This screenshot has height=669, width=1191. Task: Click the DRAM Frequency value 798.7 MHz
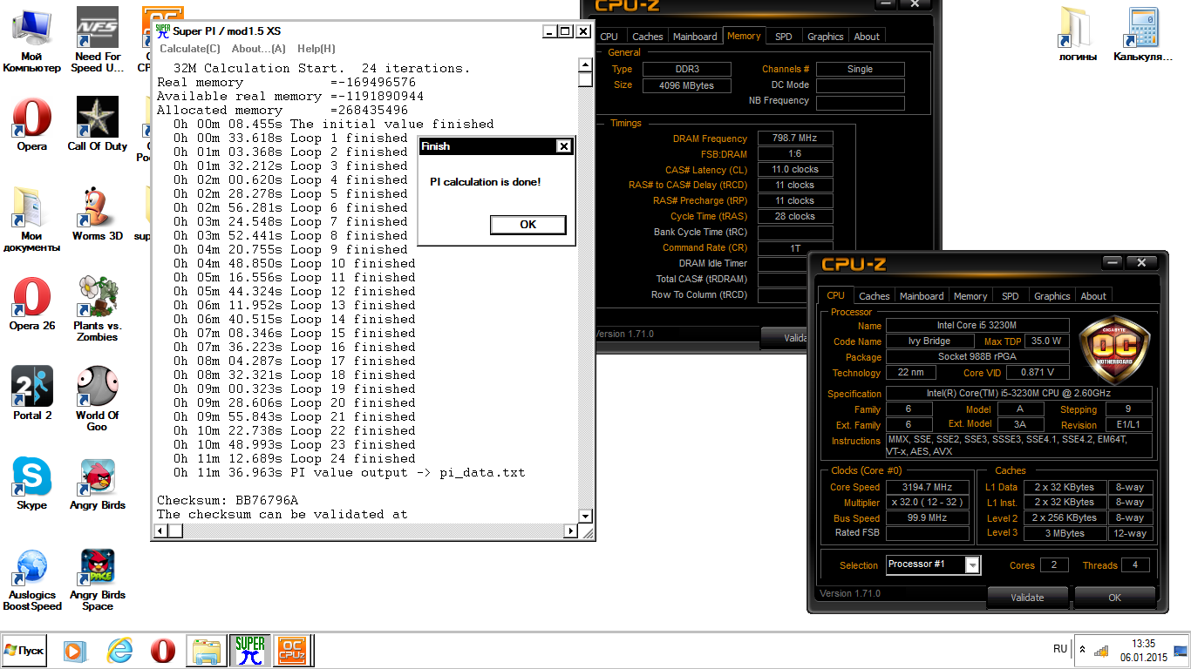pos(795,139)
